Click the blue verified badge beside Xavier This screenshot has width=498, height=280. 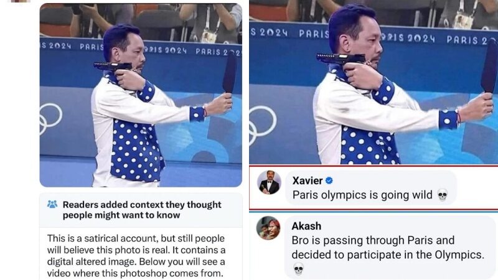pos(329,180)
